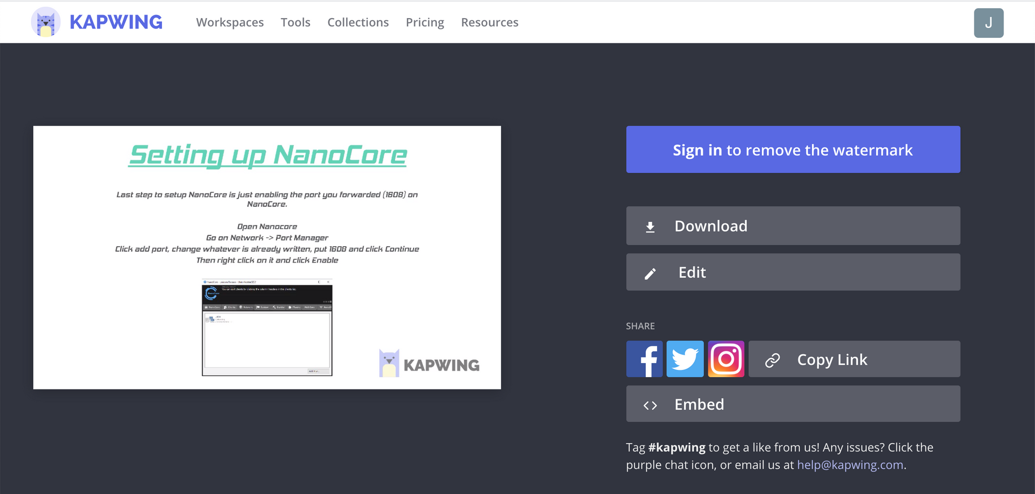Click the Kapwing watermark on the preview
This screenshot has width=1035, height=494.
tap(430, 364)
